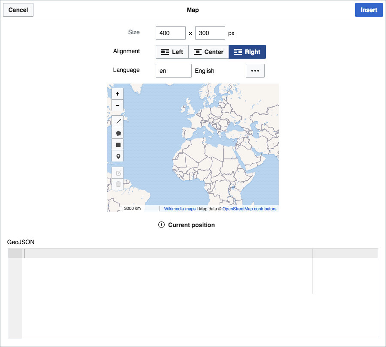Set alignment to Right
This screenshot has width=386, height=347.
tap(247, 52)
